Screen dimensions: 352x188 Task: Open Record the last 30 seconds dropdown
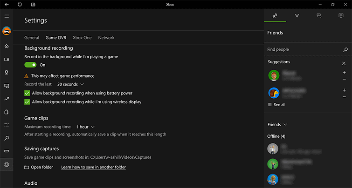point(70,84)
